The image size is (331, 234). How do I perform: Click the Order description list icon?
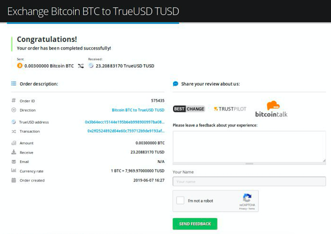[14, 84]
